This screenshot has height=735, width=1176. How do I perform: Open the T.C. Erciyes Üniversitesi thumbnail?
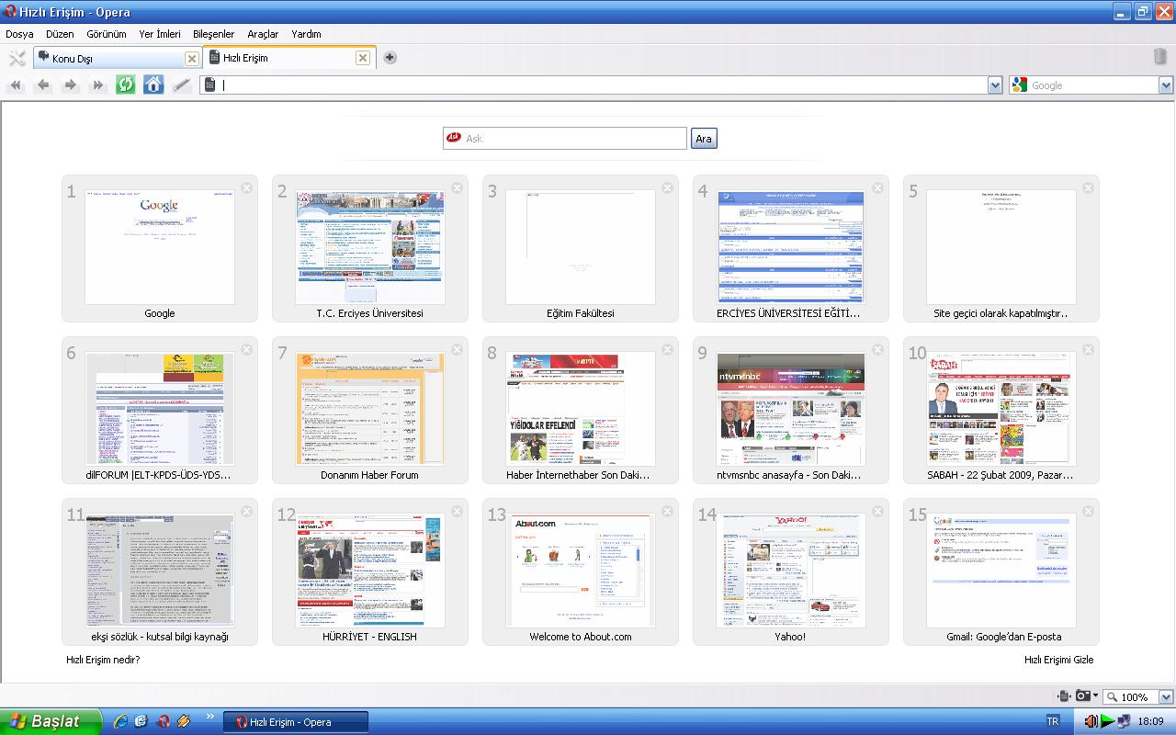tap(370, 248)
